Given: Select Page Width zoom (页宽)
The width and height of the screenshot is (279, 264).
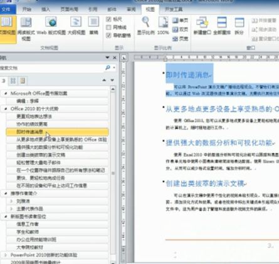Looking at the screenshot, I should click(180, 39).
